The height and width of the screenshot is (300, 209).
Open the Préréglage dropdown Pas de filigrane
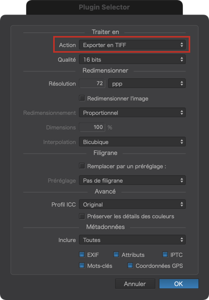[132, 181]
